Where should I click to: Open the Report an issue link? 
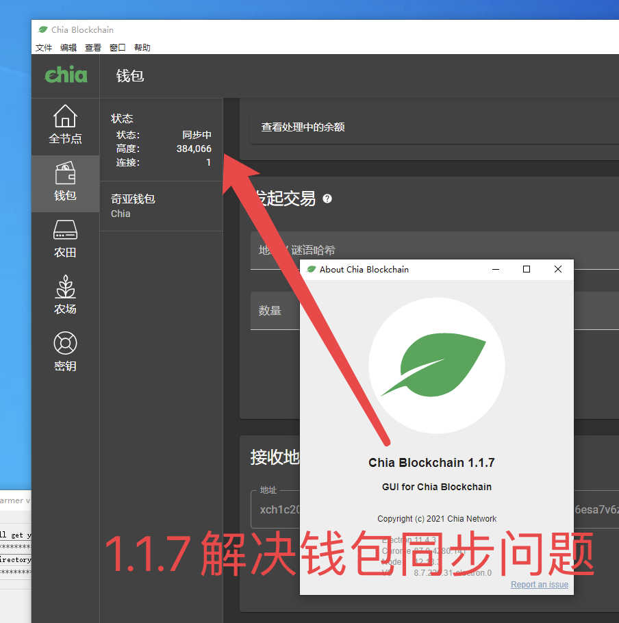point(539,585)
